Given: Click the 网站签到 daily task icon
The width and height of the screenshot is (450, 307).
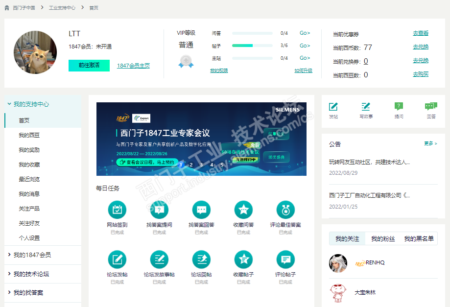Looking at the screenshot, I should click(x=117, y=210).
